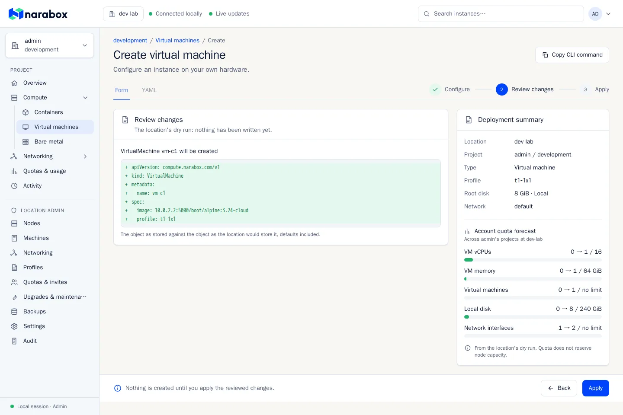This screenshot has height=415, width=623.
Task: Collapse the Compute section chevron
Action: pyautogui.click(x=85, y=98)
